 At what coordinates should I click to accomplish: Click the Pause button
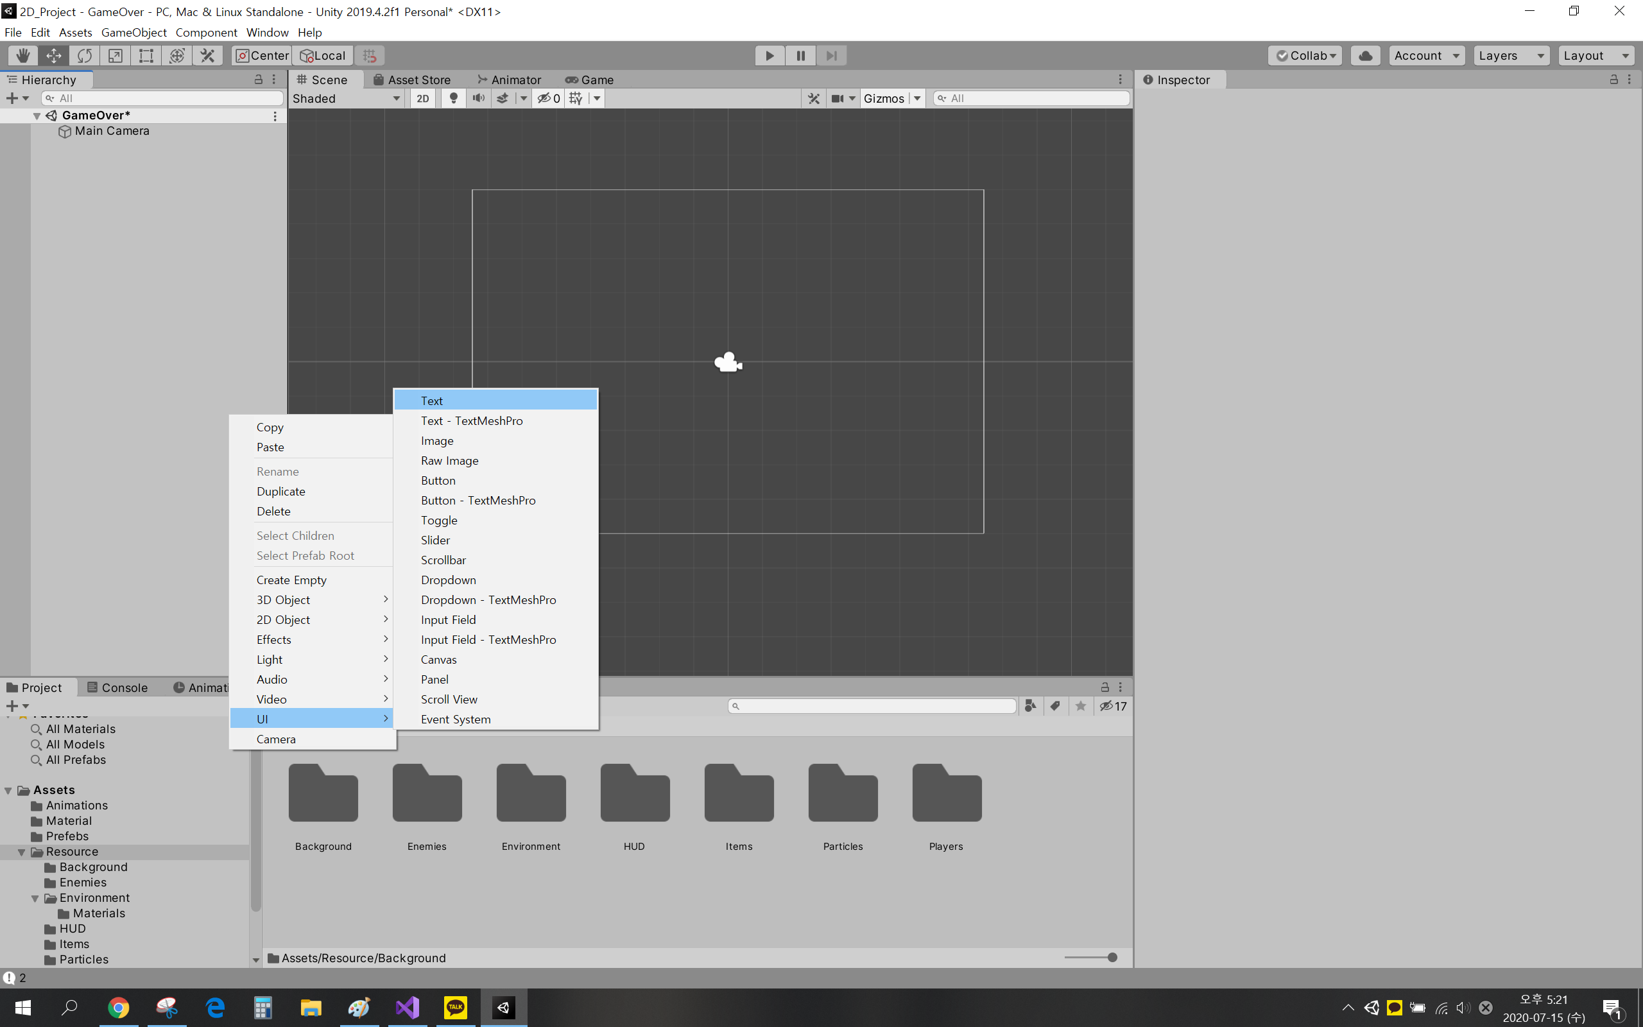(800, 56)
